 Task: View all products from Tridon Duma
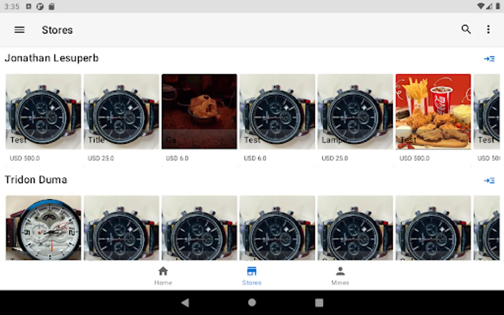point(490,180)
